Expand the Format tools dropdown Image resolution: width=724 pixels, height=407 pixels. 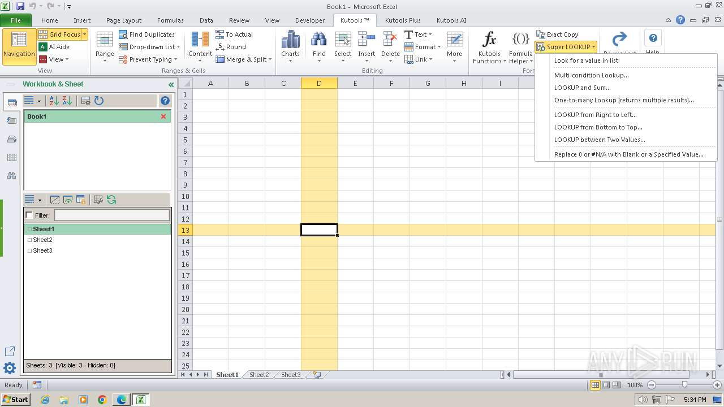pos(423,47)
